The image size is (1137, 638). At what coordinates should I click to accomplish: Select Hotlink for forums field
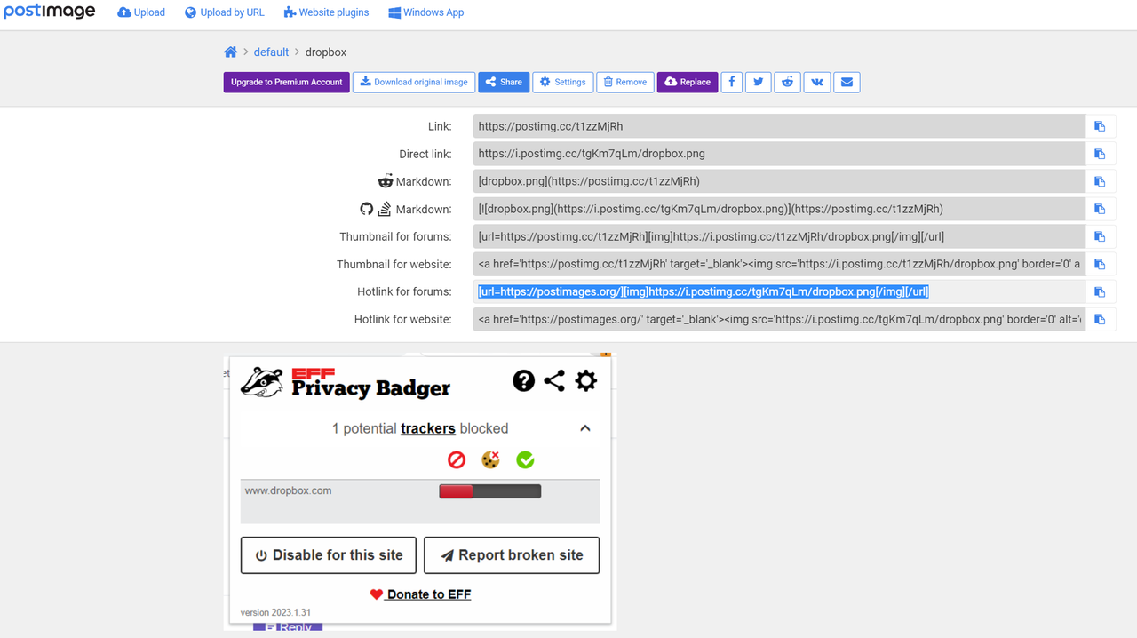tap(779, 291)
